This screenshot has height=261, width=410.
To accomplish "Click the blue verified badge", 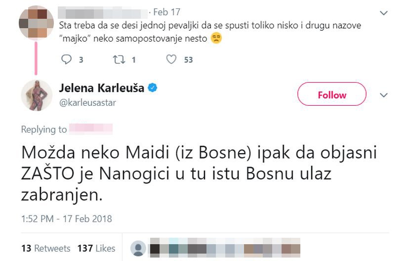I will [153, 88].
